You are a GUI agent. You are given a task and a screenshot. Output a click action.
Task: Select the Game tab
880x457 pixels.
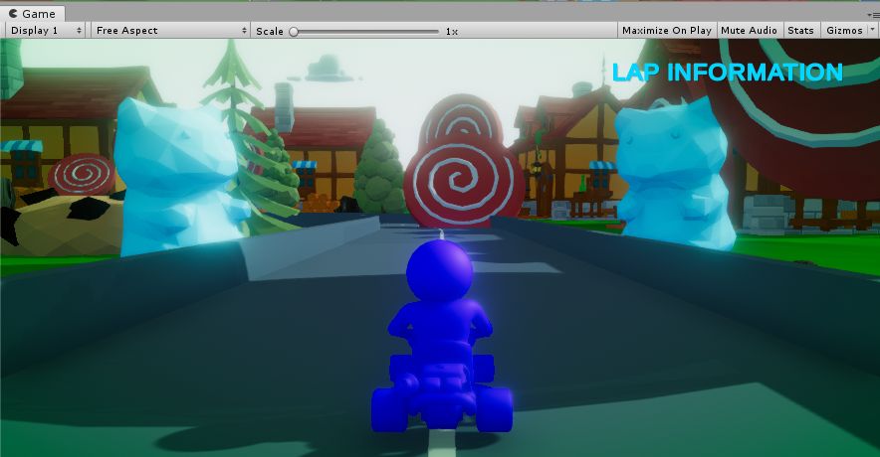click(33, 14)
